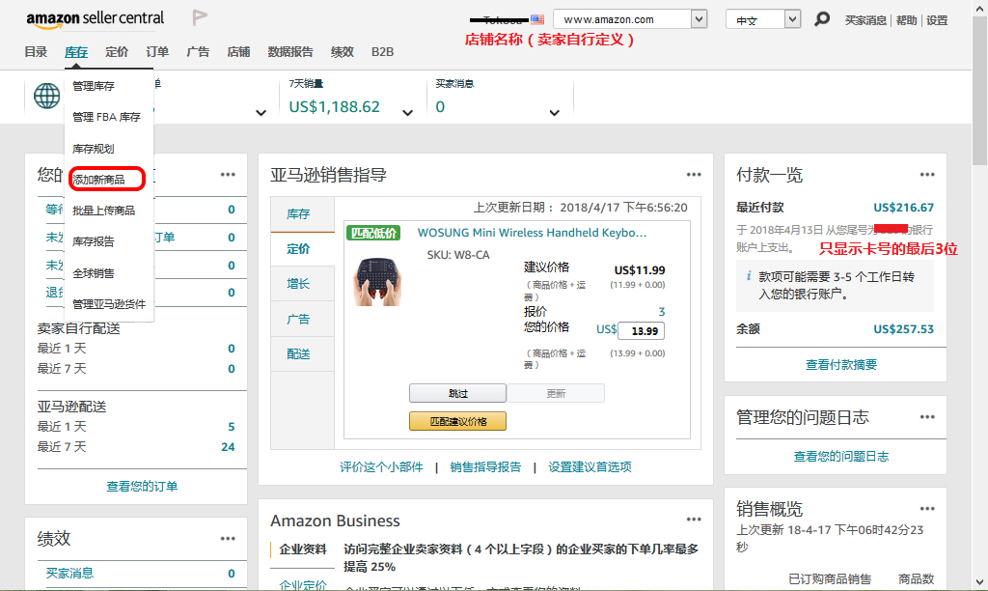Open the B2B menu in the top navigation

(x=382, y=52)
